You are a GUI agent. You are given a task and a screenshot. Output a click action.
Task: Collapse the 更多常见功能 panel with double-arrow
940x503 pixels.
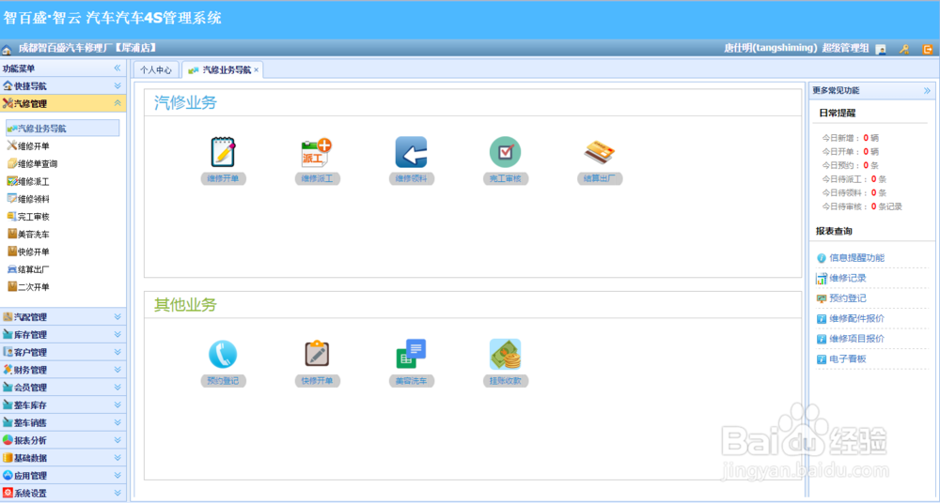(x=927, y=90)
